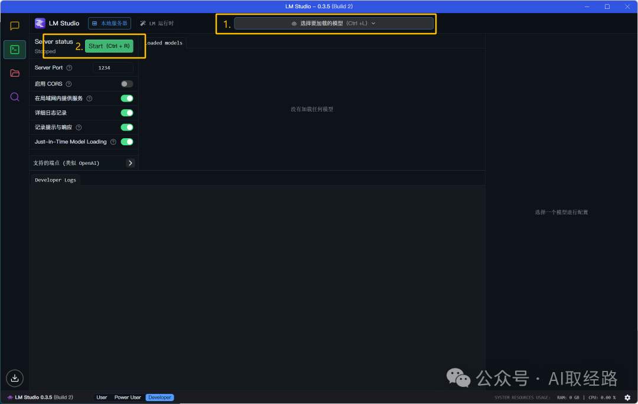Open My Models folder icon

(15, 73)
